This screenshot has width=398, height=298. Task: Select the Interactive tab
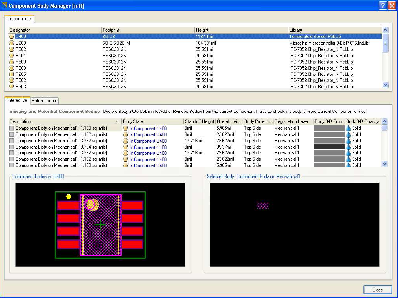click(x=18, y=100)
